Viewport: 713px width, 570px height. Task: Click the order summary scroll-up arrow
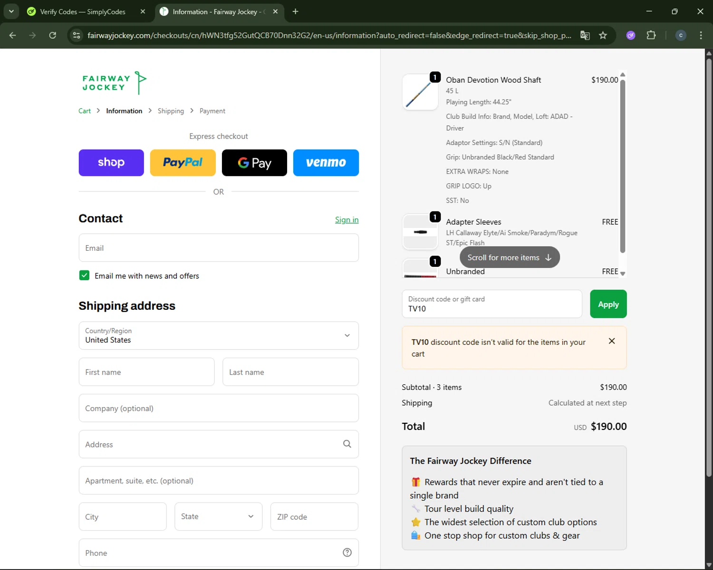623,75
